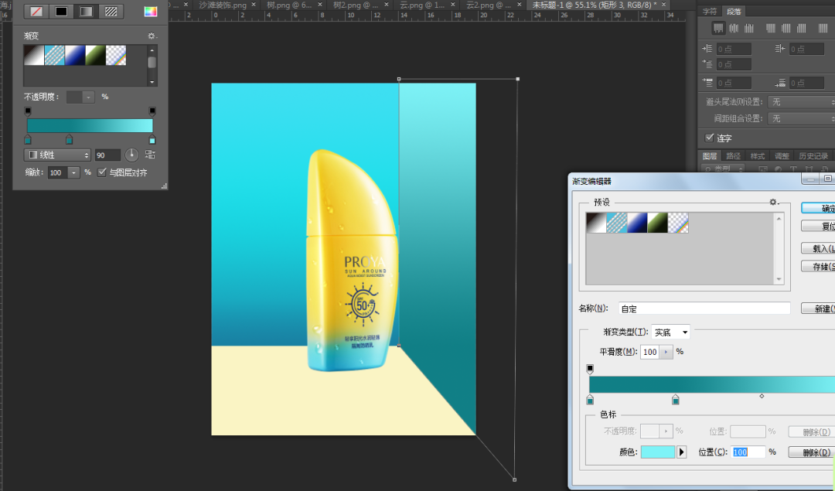The height and width of the screenshot is (491, 835).
Task: Switch to the 历史记录 history tab
Action: (x=813, y=156)
